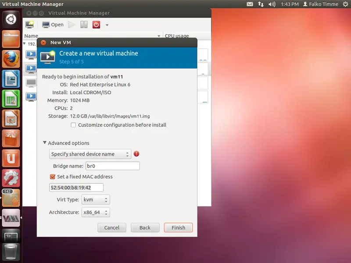Select the first running VM in list

(31, 54)
